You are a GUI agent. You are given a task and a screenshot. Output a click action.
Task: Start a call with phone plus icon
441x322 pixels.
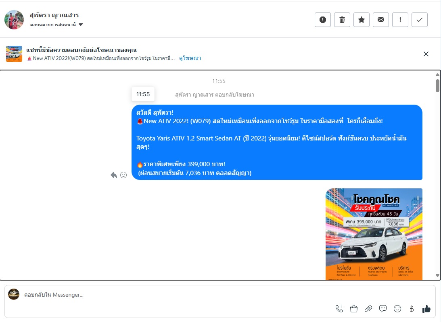(x=339, y=309)
